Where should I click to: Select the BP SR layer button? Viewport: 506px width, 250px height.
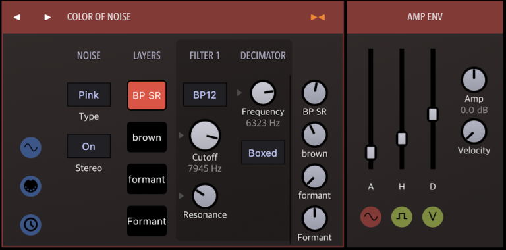(147, 95)
